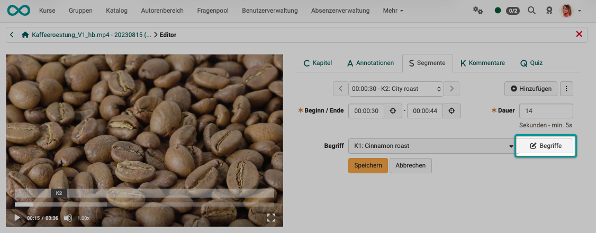Open the administration gears icon
The width and height of the screenshot is (596, 233).
478,10
